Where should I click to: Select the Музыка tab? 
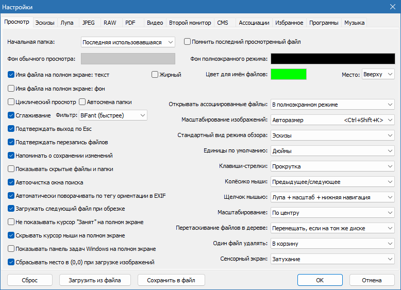coord(354,23)
